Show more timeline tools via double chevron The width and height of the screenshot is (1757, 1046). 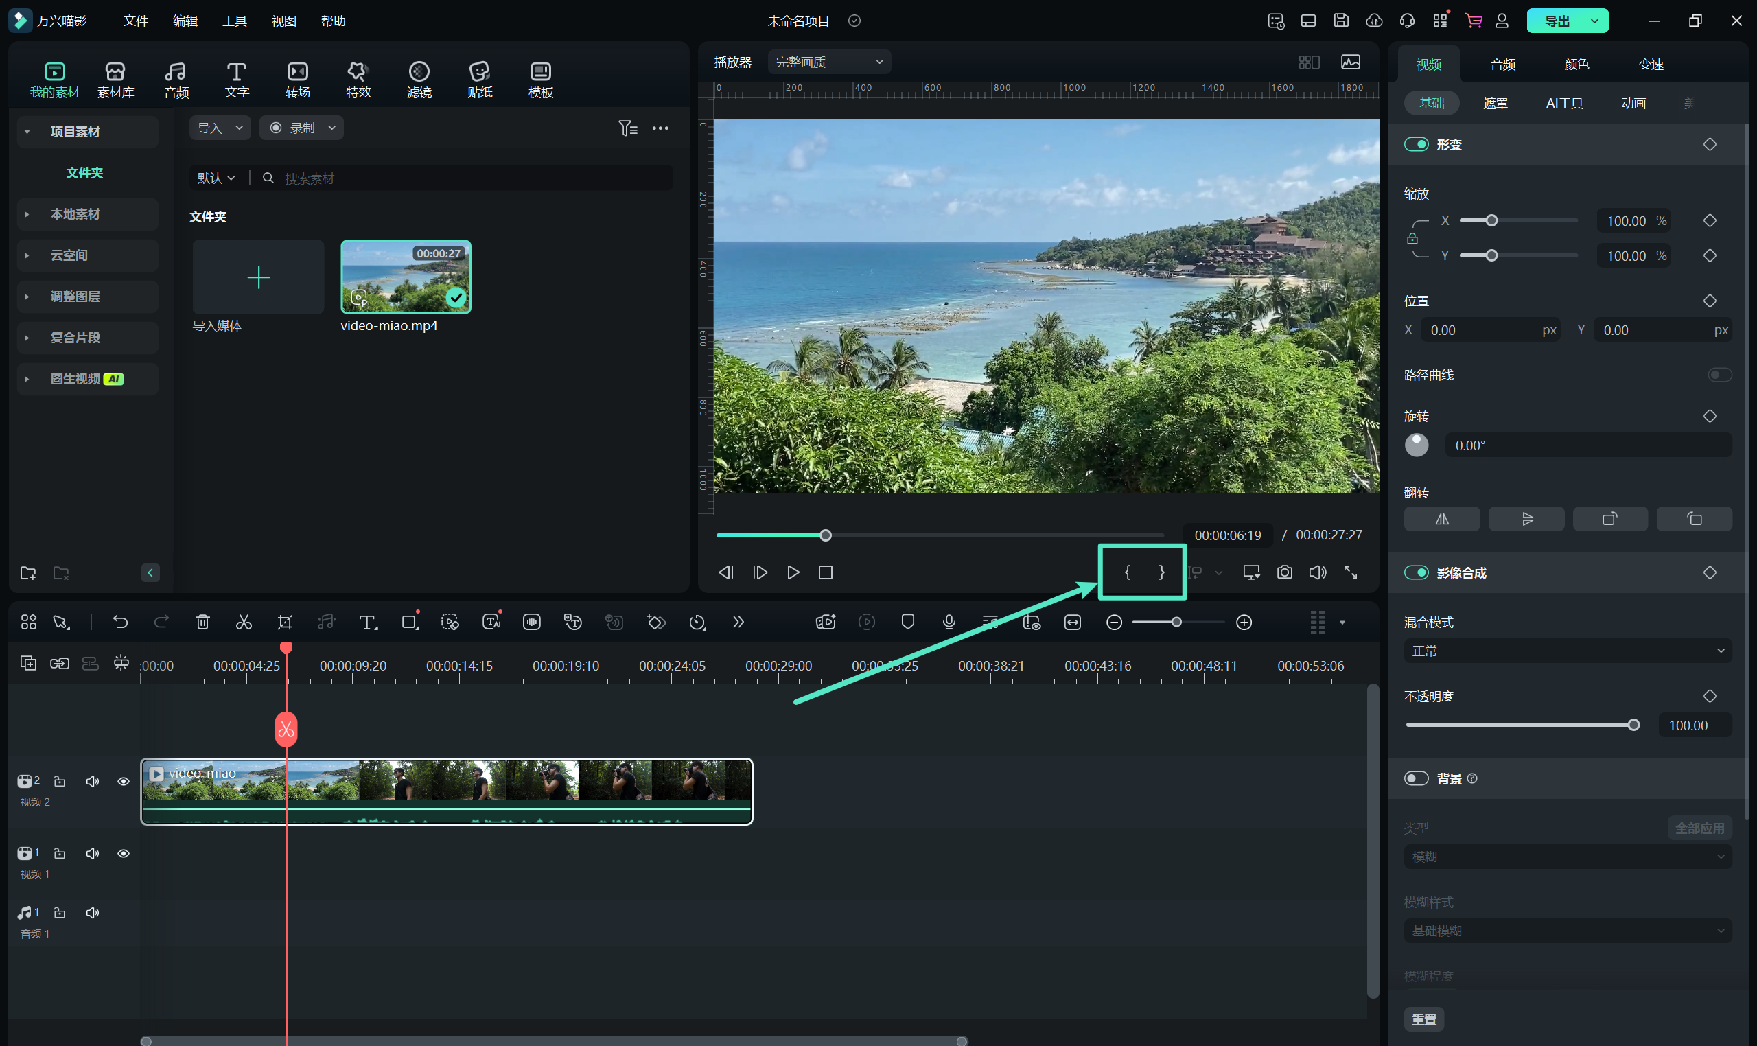coord(738,622)
